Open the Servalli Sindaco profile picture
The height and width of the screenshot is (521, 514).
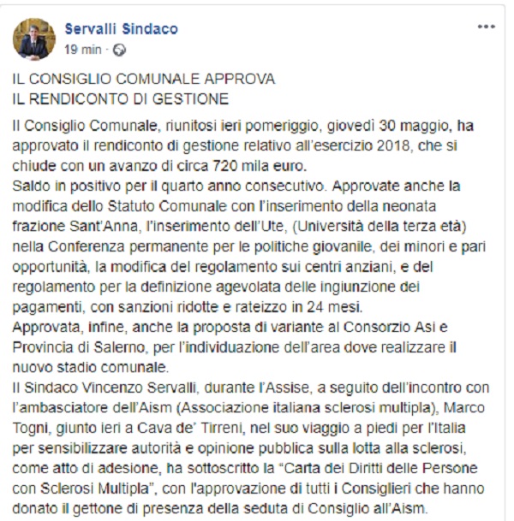[x=34, y=38]
